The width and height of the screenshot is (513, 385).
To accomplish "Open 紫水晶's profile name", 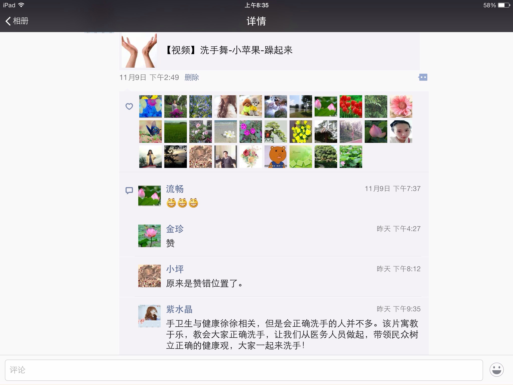I will [179, 309].
